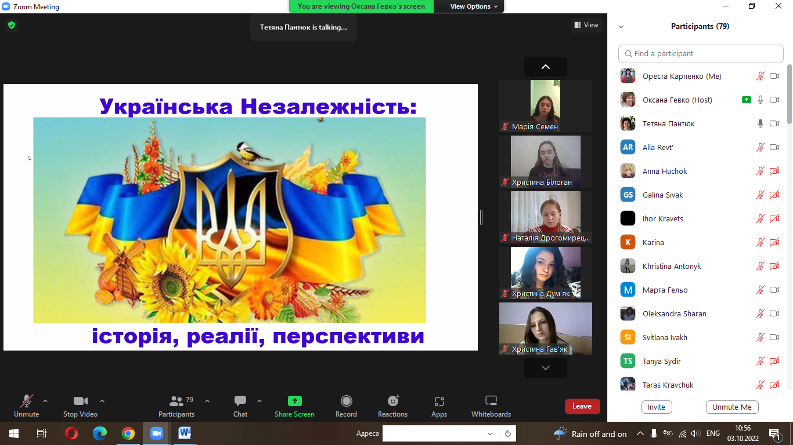The height and width of the screenshot is (445, 793).
Task: Click microphone icon for Оксана Гевко
Action: pos(760,100)
